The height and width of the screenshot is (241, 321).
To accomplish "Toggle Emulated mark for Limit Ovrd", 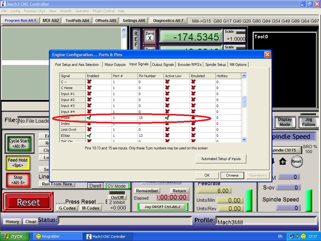I will (x=193, y=130).
